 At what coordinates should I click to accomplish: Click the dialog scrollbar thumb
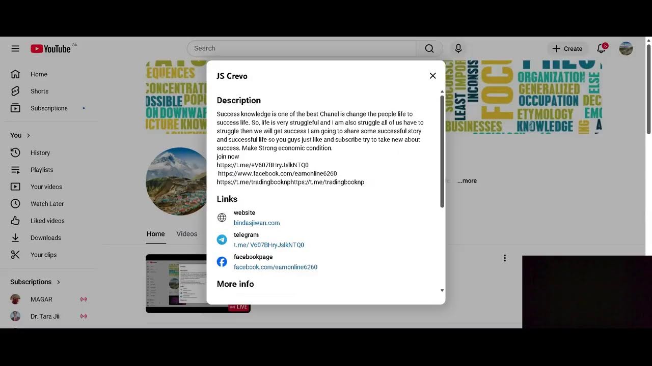click(x=442, y=151)
